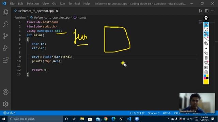Click the printf line 10 of code

47,61
